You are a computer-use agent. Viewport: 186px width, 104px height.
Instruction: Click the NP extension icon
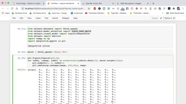pos(141,8)
